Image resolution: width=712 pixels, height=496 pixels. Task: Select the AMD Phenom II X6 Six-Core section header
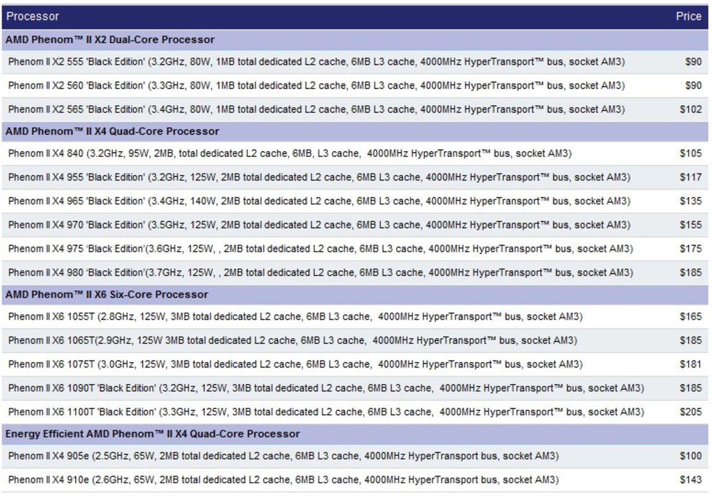(107, 295)
